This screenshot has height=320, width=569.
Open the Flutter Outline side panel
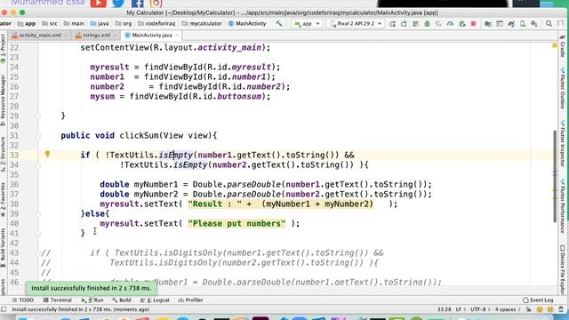(563, 87)
